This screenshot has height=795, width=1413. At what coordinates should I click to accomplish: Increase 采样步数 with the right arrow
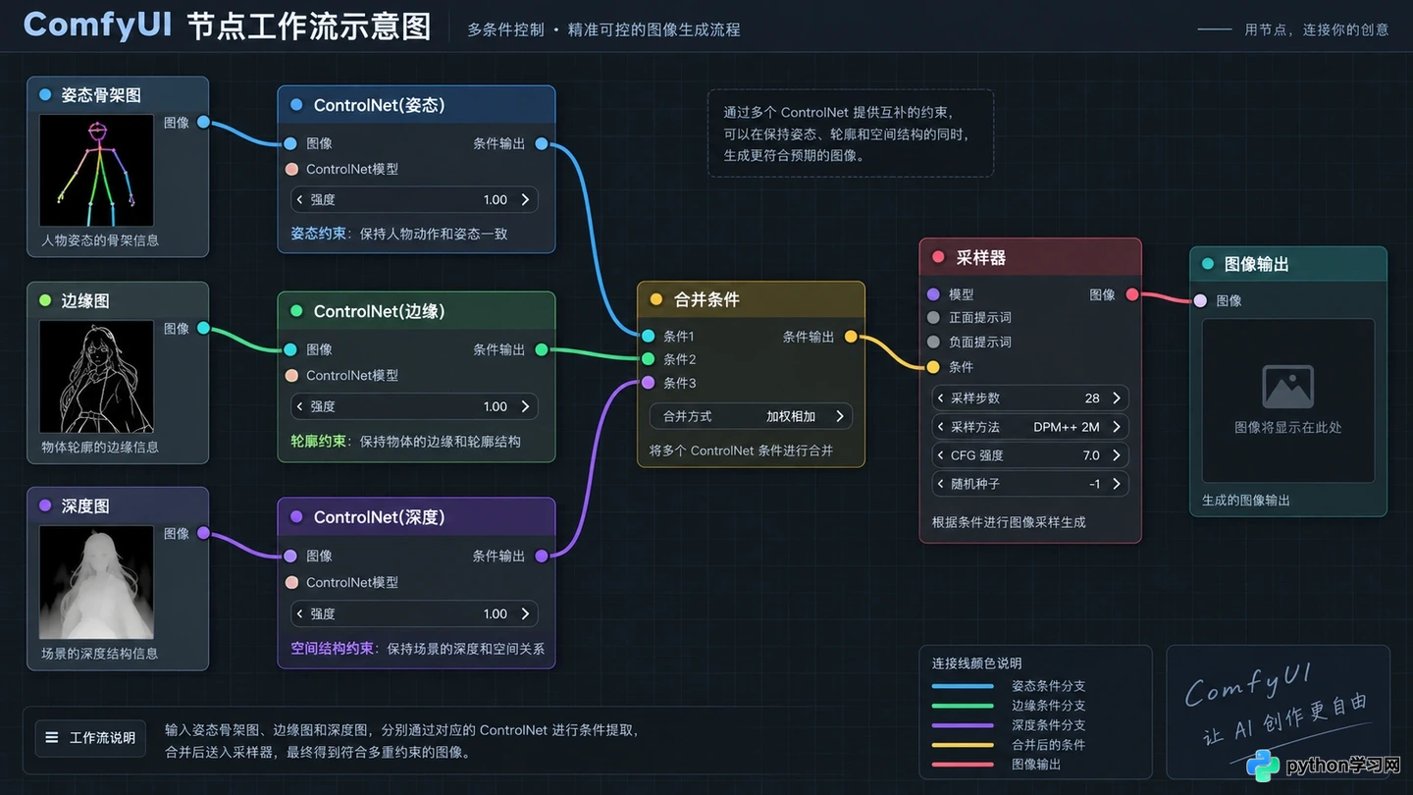point(1117,398)
